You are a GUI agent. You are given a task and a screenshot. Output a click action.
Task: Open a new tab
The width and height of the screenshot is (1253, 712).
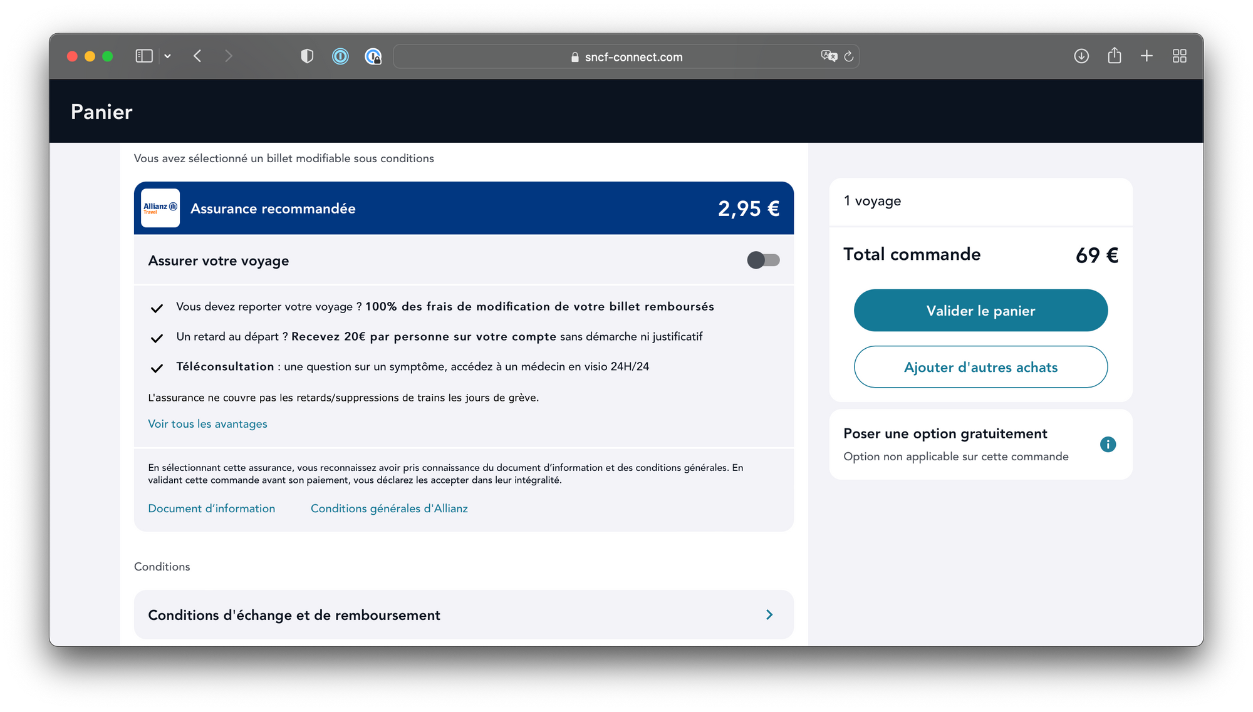point(1147,56)
